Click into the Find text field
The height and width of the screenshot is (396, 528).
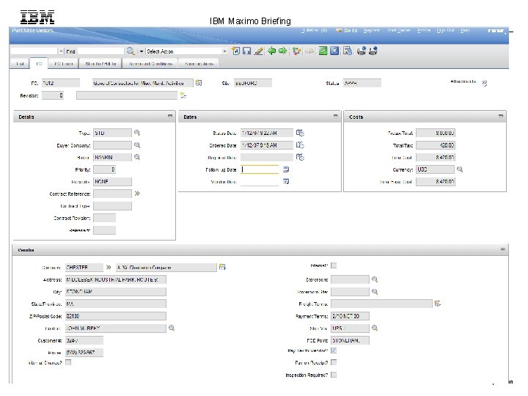(x=100, y=51)
